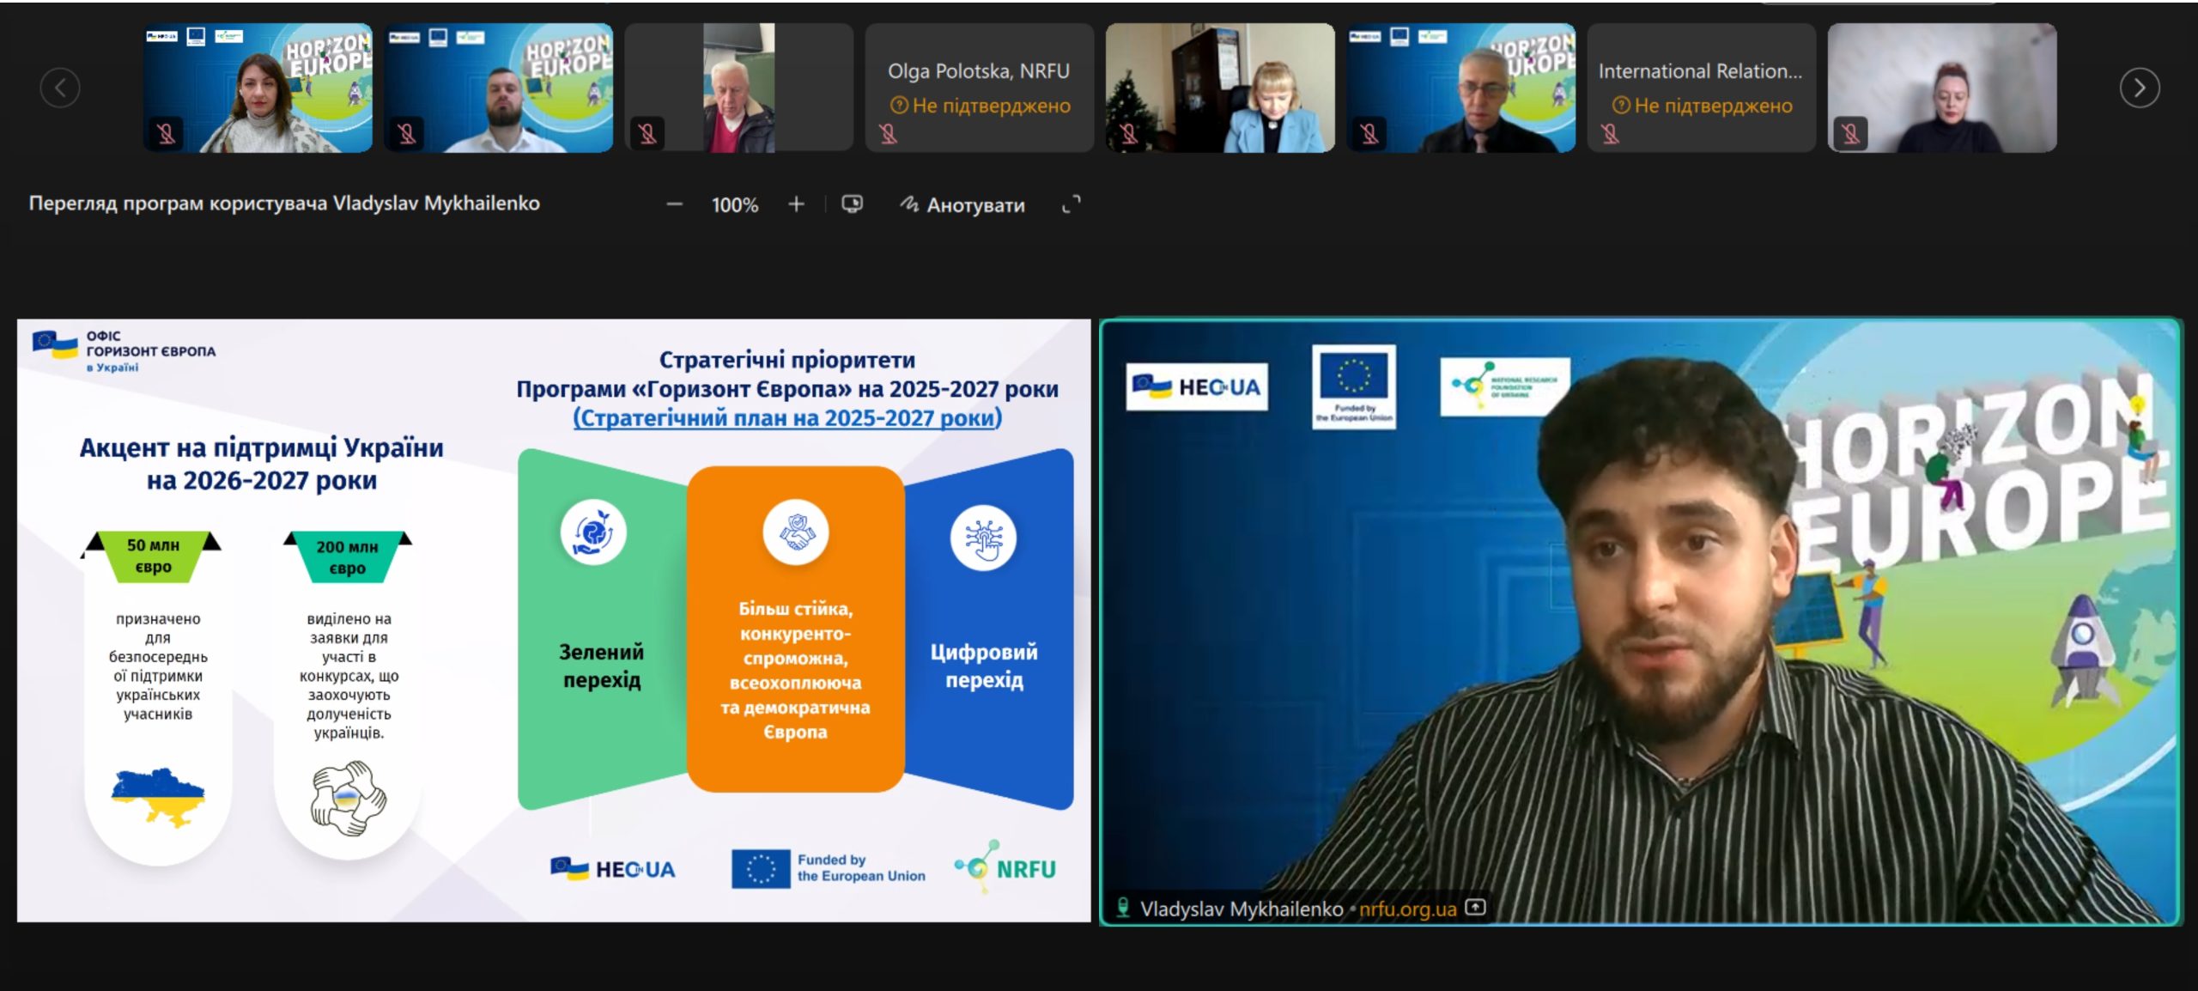Click the Цифровий перехід digital transition icon
The image size is (2198, 991).
click(983, 538)
